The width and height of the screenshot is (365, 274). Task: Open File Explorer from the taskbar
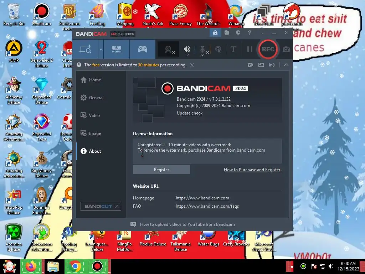(53, 267)
